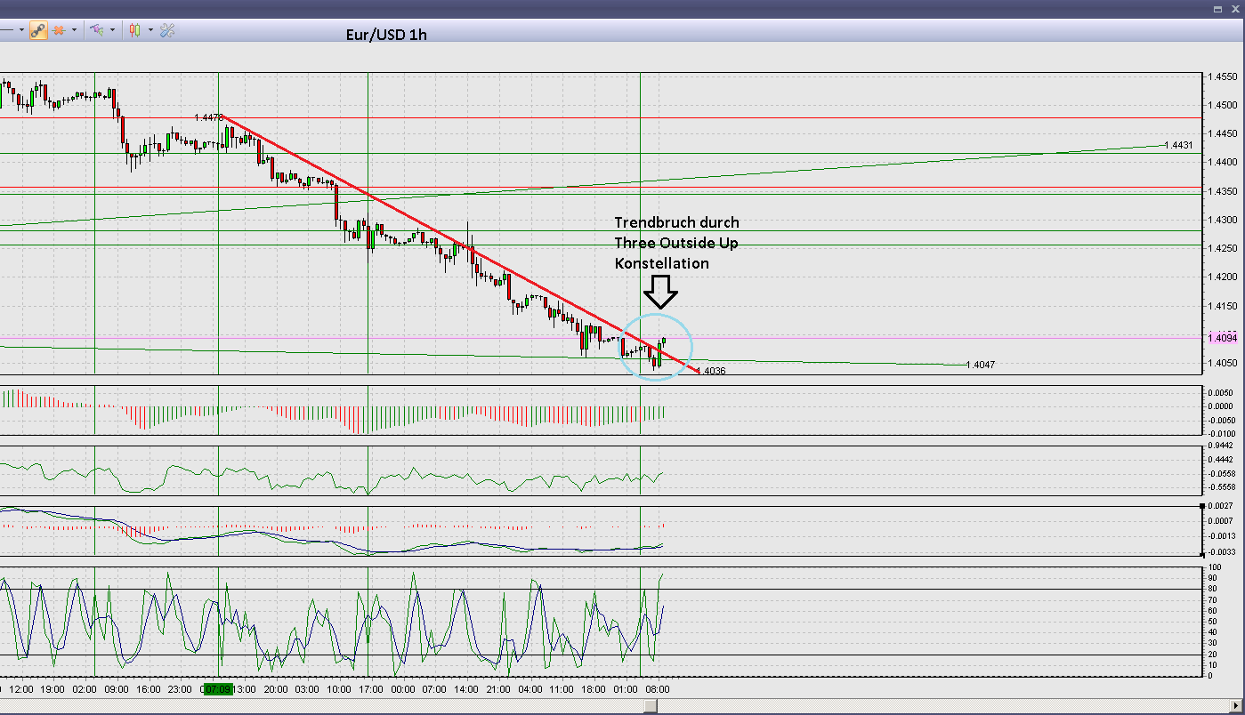Select the red descending trendline
Screen dimensions: 1245x715
tap(460, 244)
